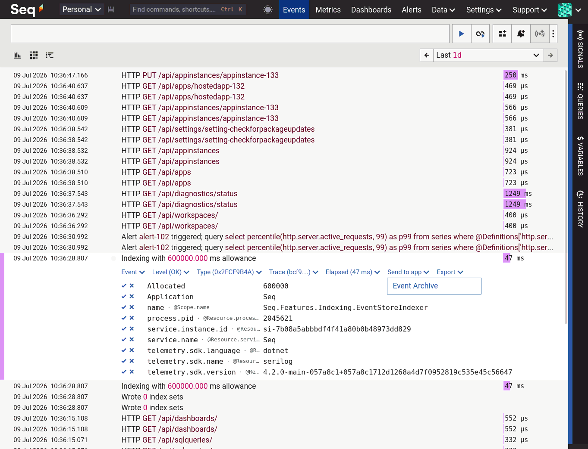Exclude the Allocated property with X
588x449 pixels.
click(132, 285)
